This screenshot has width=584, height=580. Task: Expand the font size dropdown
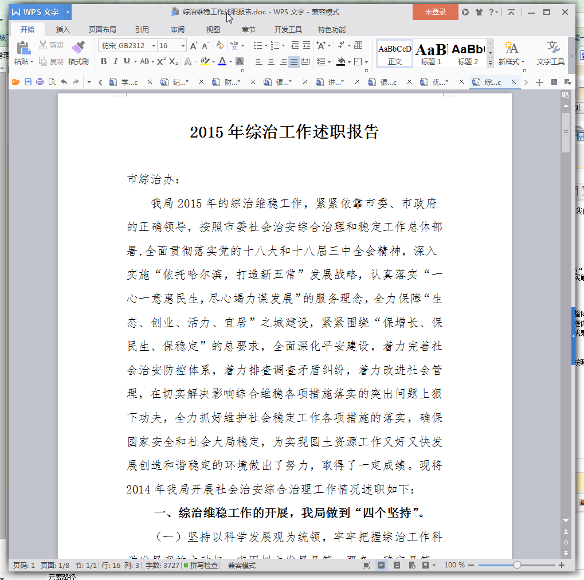pyautogui.click(x=183, y=45)
